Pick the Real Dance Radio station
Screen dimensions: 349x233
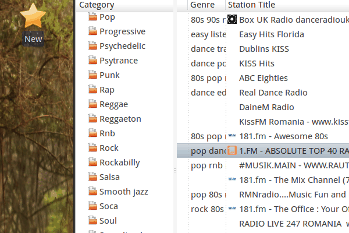(273, 93)
